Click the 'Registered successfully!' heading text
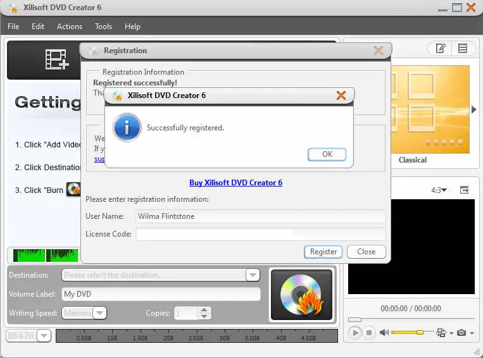 [135, 83]
